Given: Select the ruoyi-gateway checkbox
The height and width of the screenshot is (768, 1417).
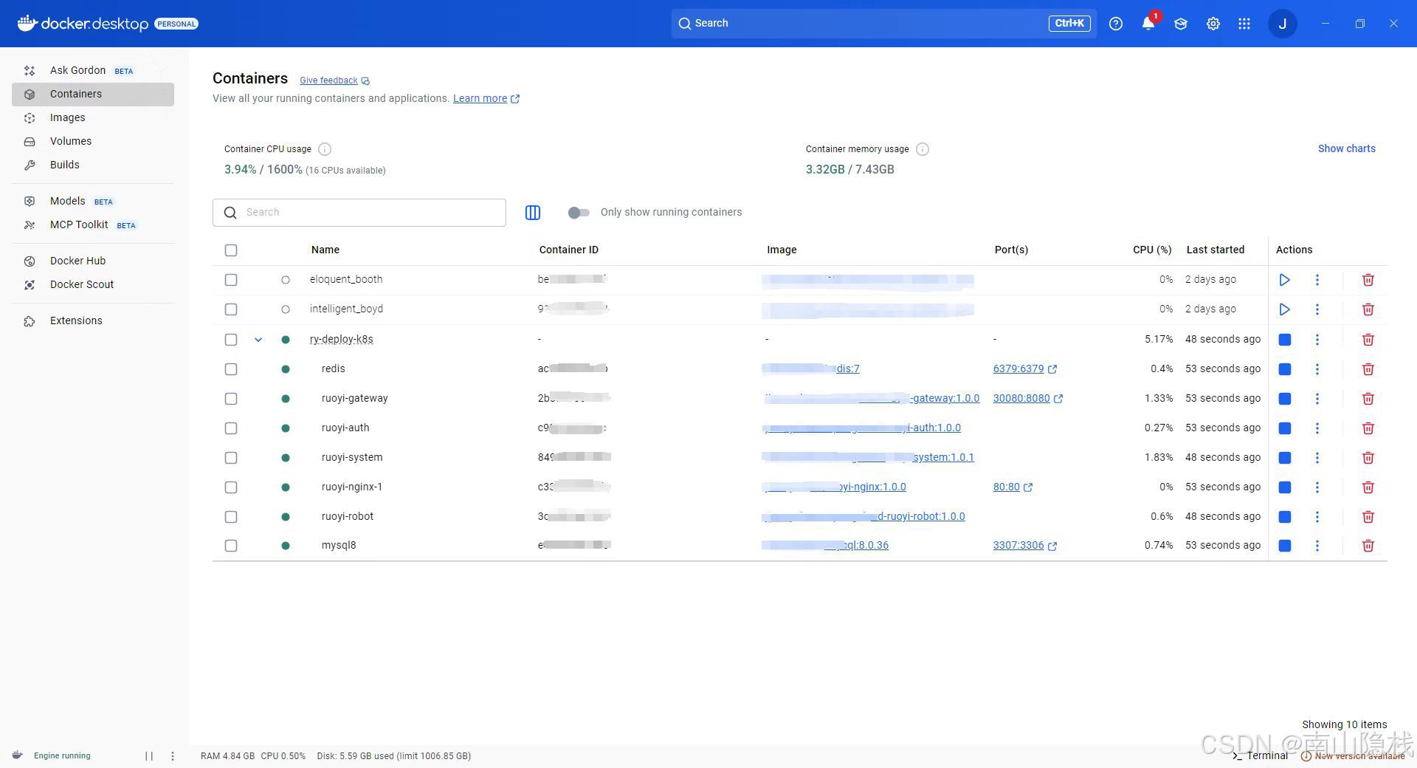Looking at the screenshot, I should (x=231, y=399).
